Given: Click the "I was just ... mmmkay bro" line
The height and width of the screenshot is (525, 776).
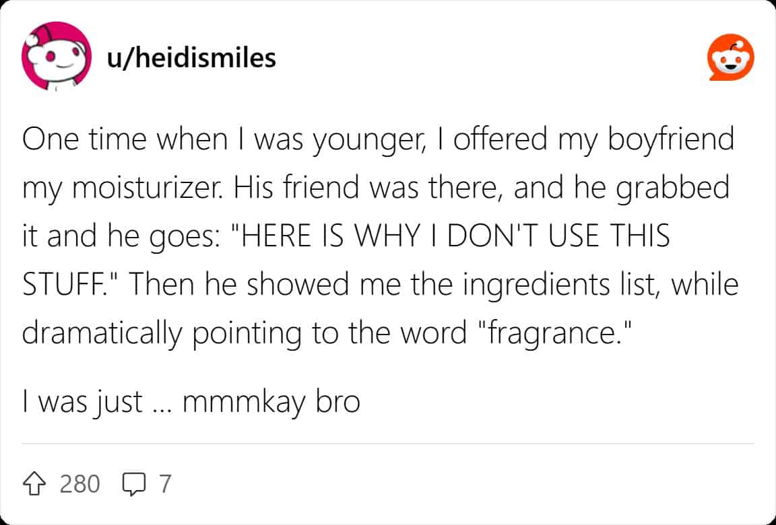Looking at the screenshot, I should 191,402.
